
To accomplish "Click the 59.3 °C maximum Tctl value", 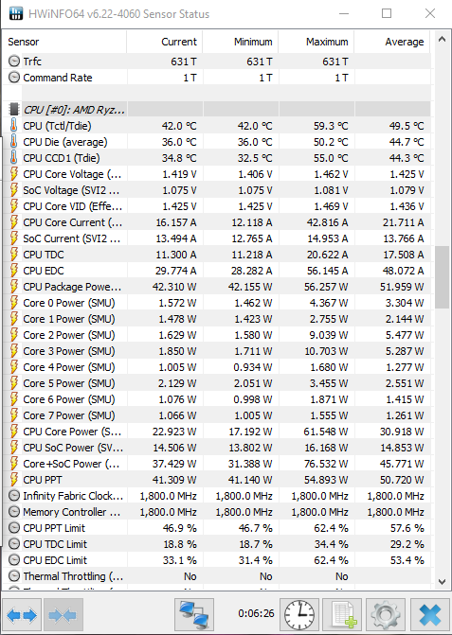I will (331, 126).
